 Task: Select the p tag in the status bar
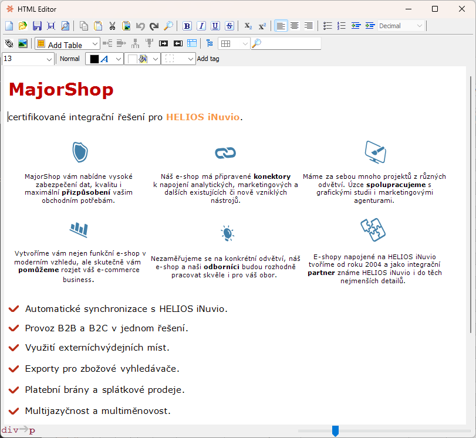pos(32,430)
